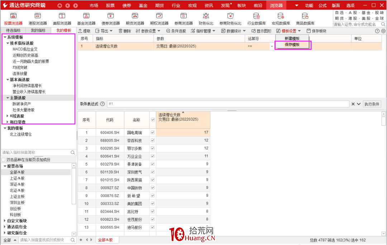Click the help icon beside 条件表达式
Image resolution: width=387 pixels, height=245 pixels.
102,104
